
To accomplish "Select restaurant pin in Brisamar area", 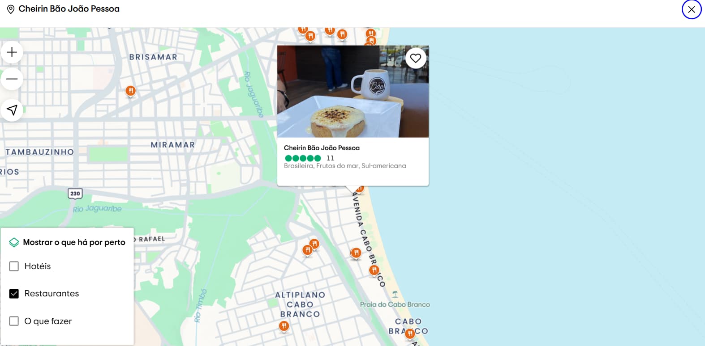I will point(130,91).
